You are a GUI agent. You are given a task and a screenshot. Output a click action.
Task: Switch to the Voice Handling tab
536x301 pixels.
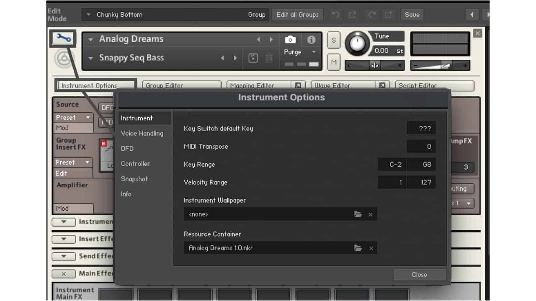pyautogui.click(x=142, y=133)
